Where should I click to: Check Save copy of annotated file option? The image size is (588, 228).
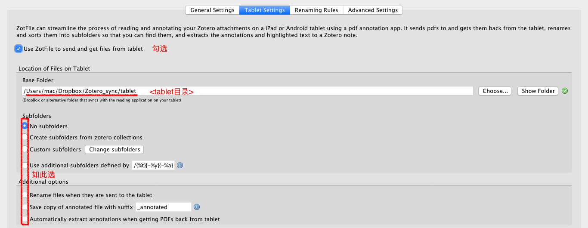click(x=25, y=207)
